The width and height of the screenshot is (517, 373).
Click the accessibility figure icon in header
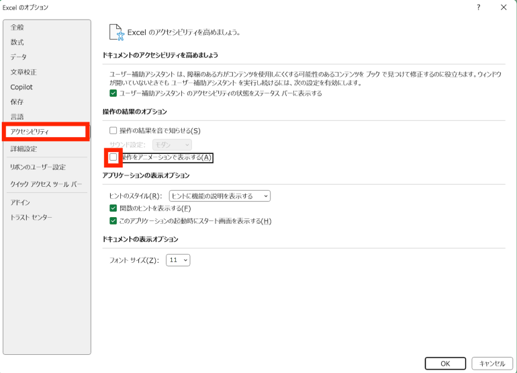(x=118, y=31)
